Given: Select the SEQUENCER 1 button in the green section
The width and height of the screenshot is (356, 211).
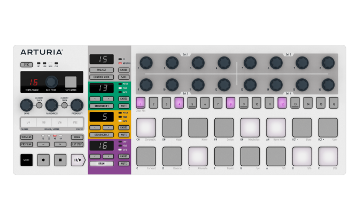Looking at the screenshot, I should 102,106.
